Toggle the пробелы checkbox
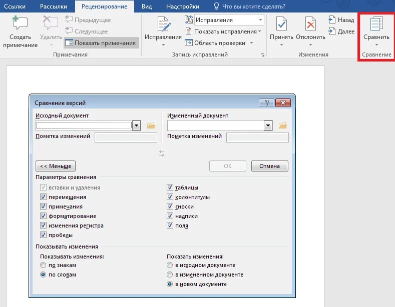 pyautogui.click(x=43, y=235)
